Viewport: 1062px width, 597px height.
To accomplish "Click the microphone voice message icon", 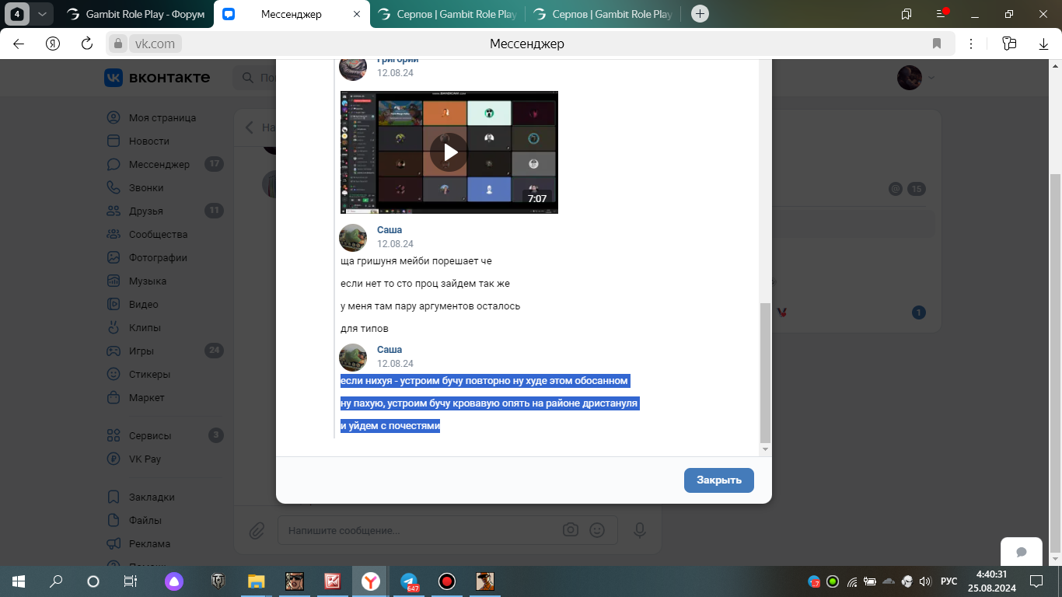I will click(x=639, y=530).
